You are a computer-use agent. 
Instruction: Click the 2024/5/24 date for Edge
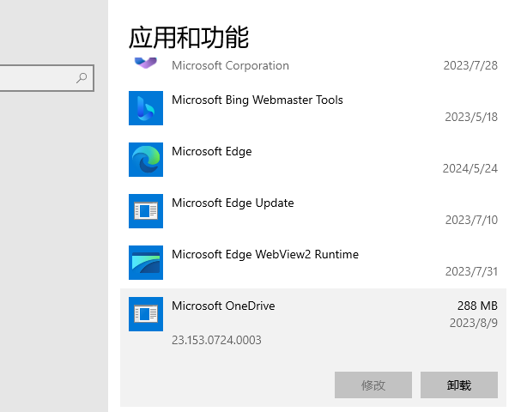(x=470, y=168)
